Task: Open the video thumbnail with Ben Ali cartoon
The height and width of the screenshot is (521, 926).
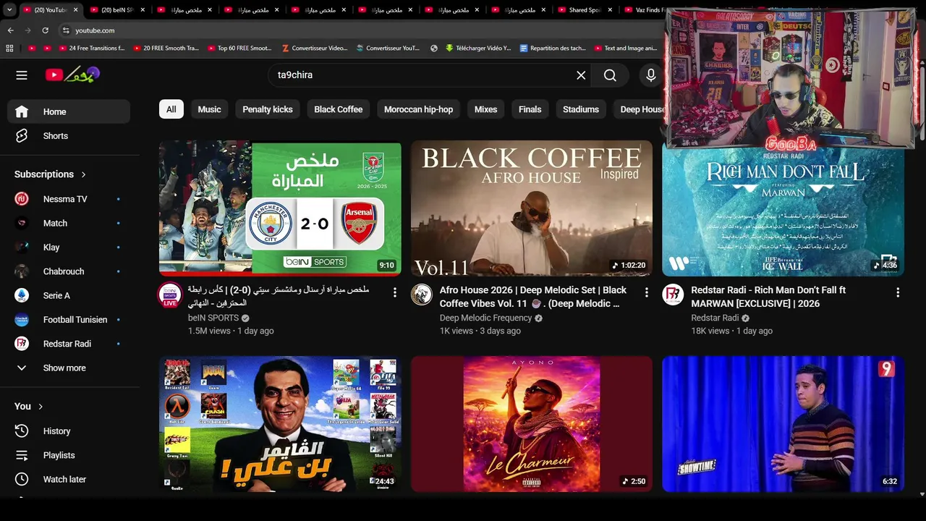Action: [280, 424]
